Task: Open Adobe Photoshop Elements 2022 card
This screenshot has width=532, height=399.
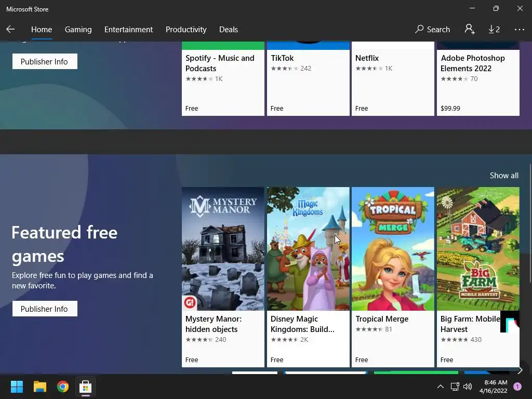Action: point(478,79)
